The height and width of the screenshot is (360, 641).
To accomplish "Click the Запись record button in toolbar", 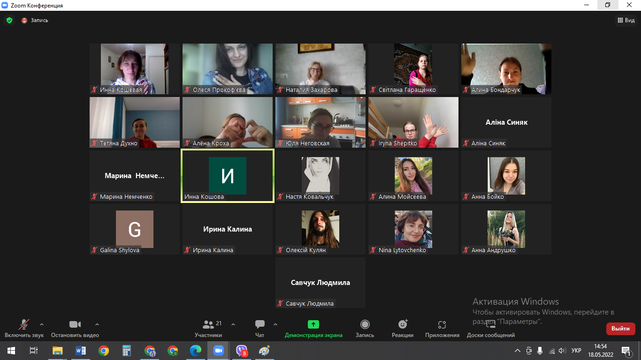I will click(365, 329).
